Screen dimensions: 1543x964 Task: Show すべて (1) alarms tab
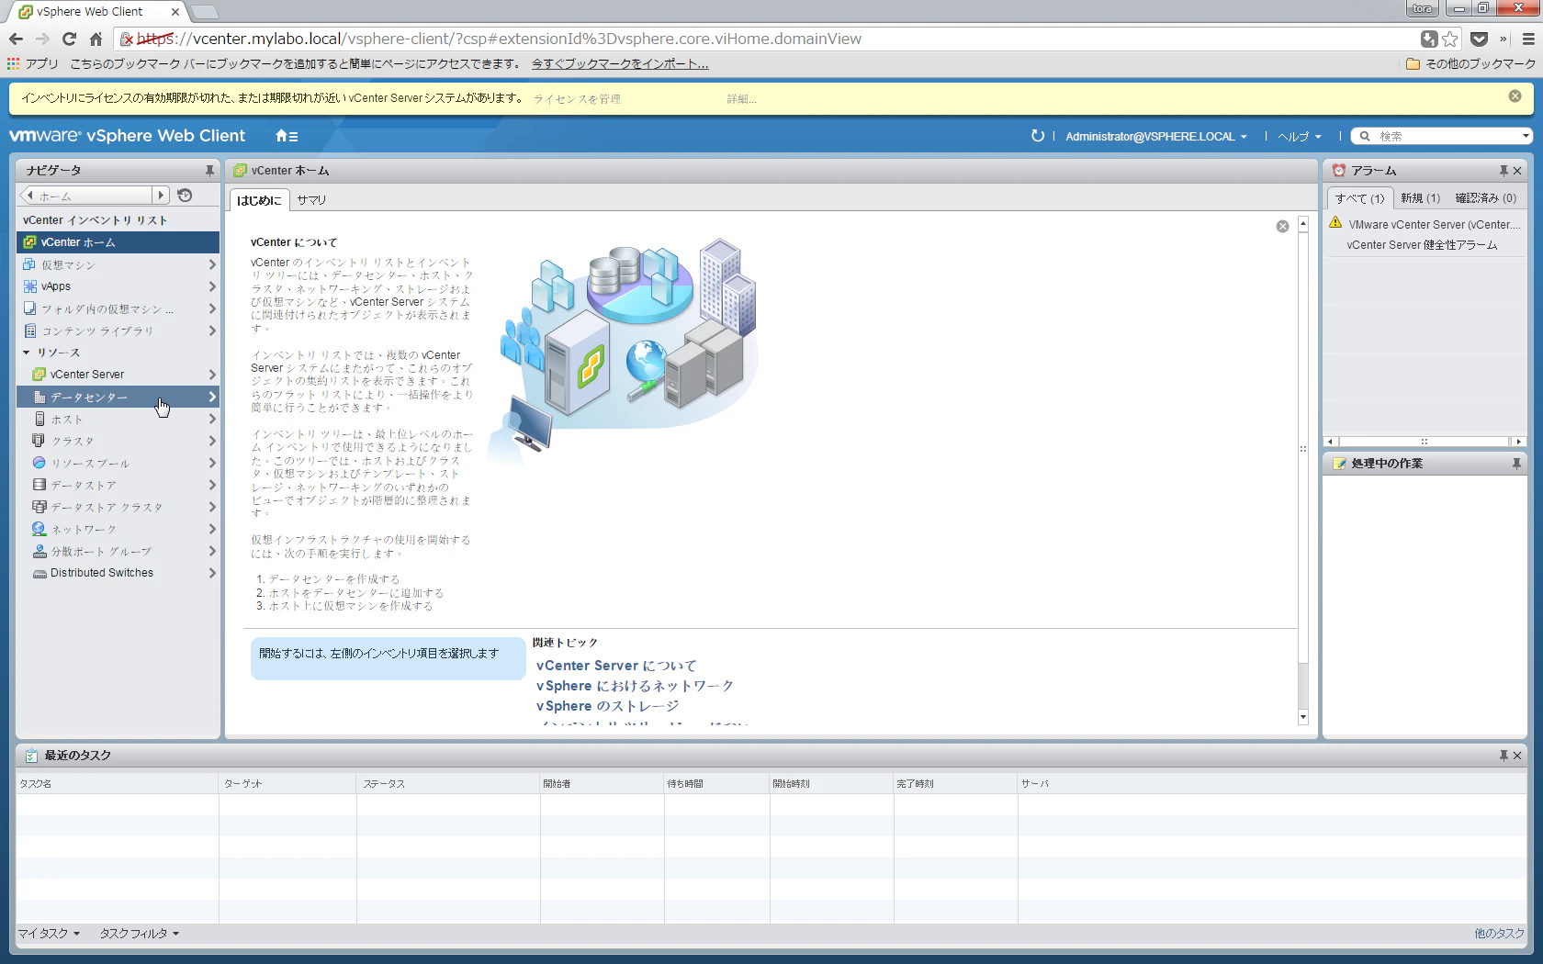[1360, 198]
